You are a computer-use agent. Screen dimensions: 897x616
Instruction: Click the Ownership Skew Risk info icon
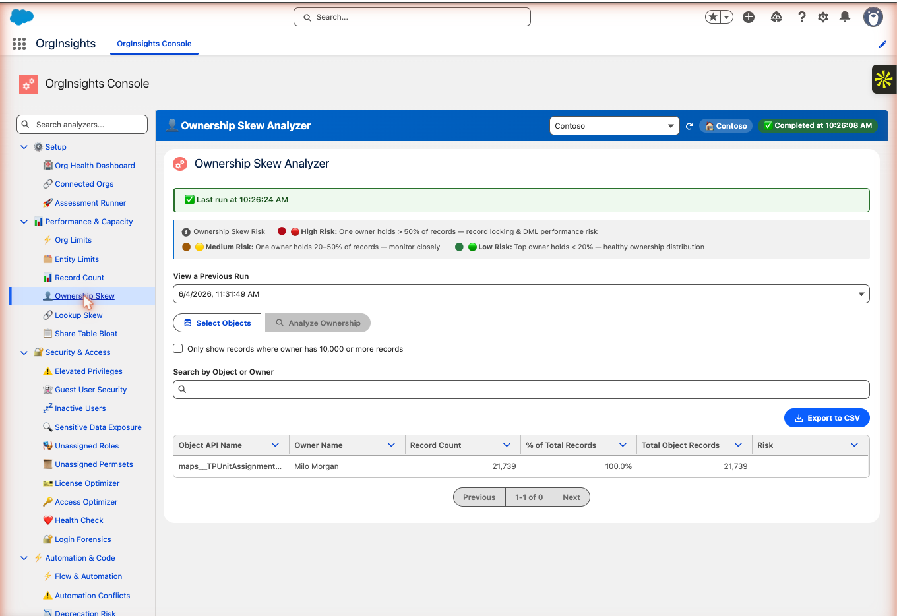[x=186, y=232]
